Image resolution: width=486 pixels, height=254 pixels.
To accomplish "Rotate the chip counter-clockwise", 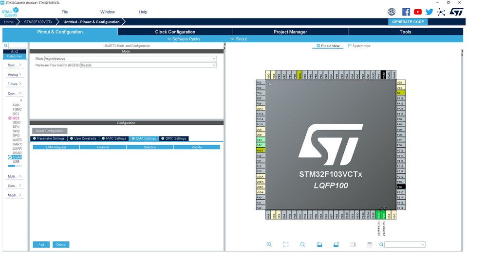I will tap(336, 244).
